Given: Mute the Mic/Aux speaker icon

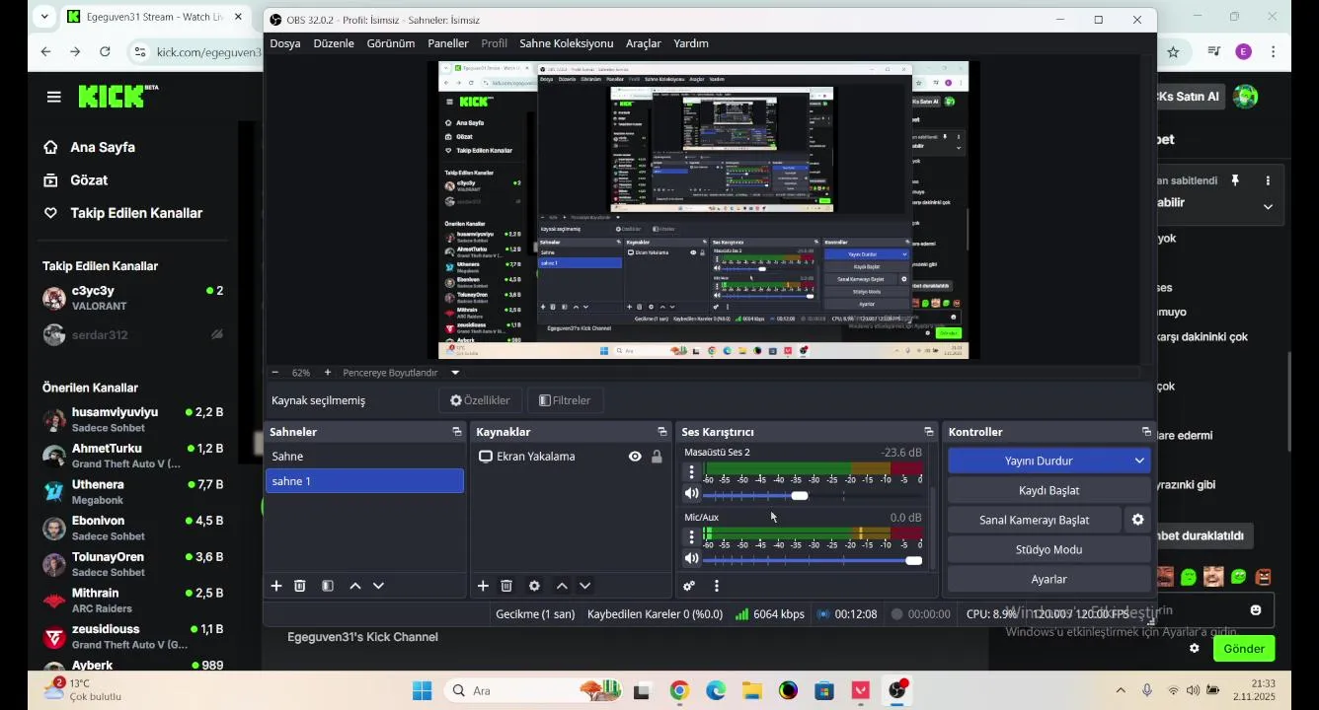Looking at the screenshot, I should click(692, 559).
